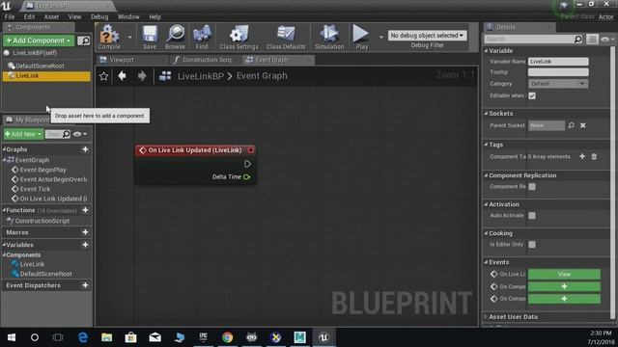Open Class Defaults
The height and width of the screenshot is (347, 618).
(x=286, y=37)
